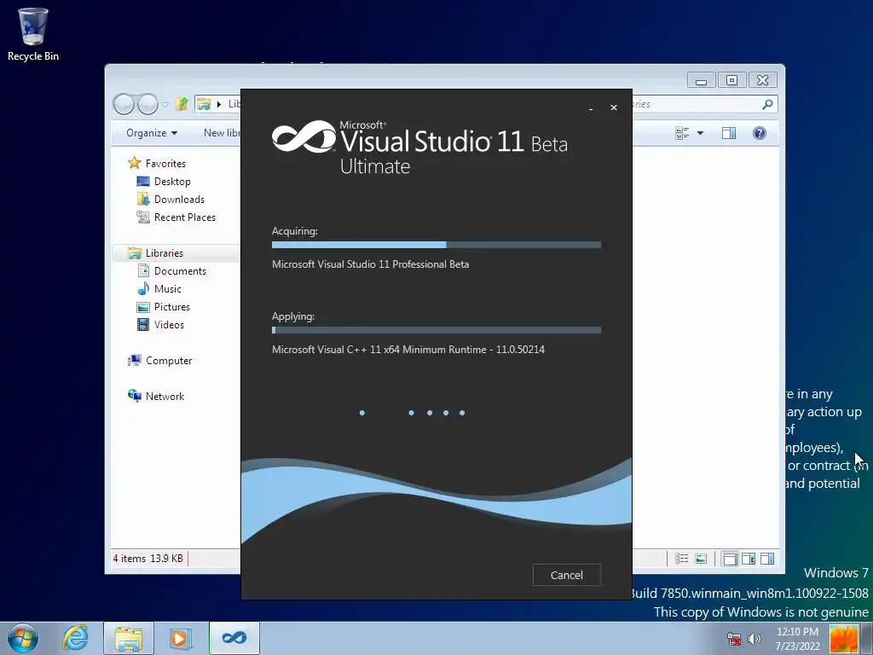This screenshot has width=873, height=655.
Task: Toggle the preview pane button
Action: click(x=728, y=132)
